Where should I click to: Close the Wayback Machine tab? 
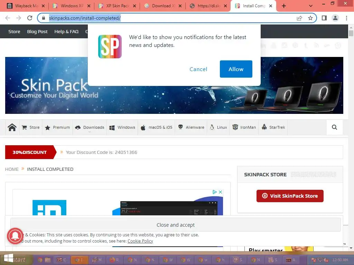[43, 6]
